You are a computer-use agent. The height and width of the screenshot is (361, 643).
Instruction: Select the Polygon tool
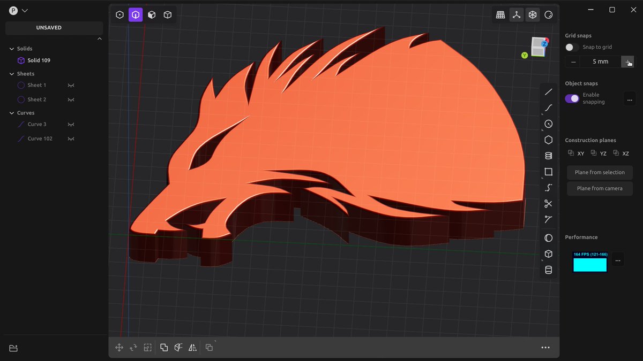coord(548,140)
